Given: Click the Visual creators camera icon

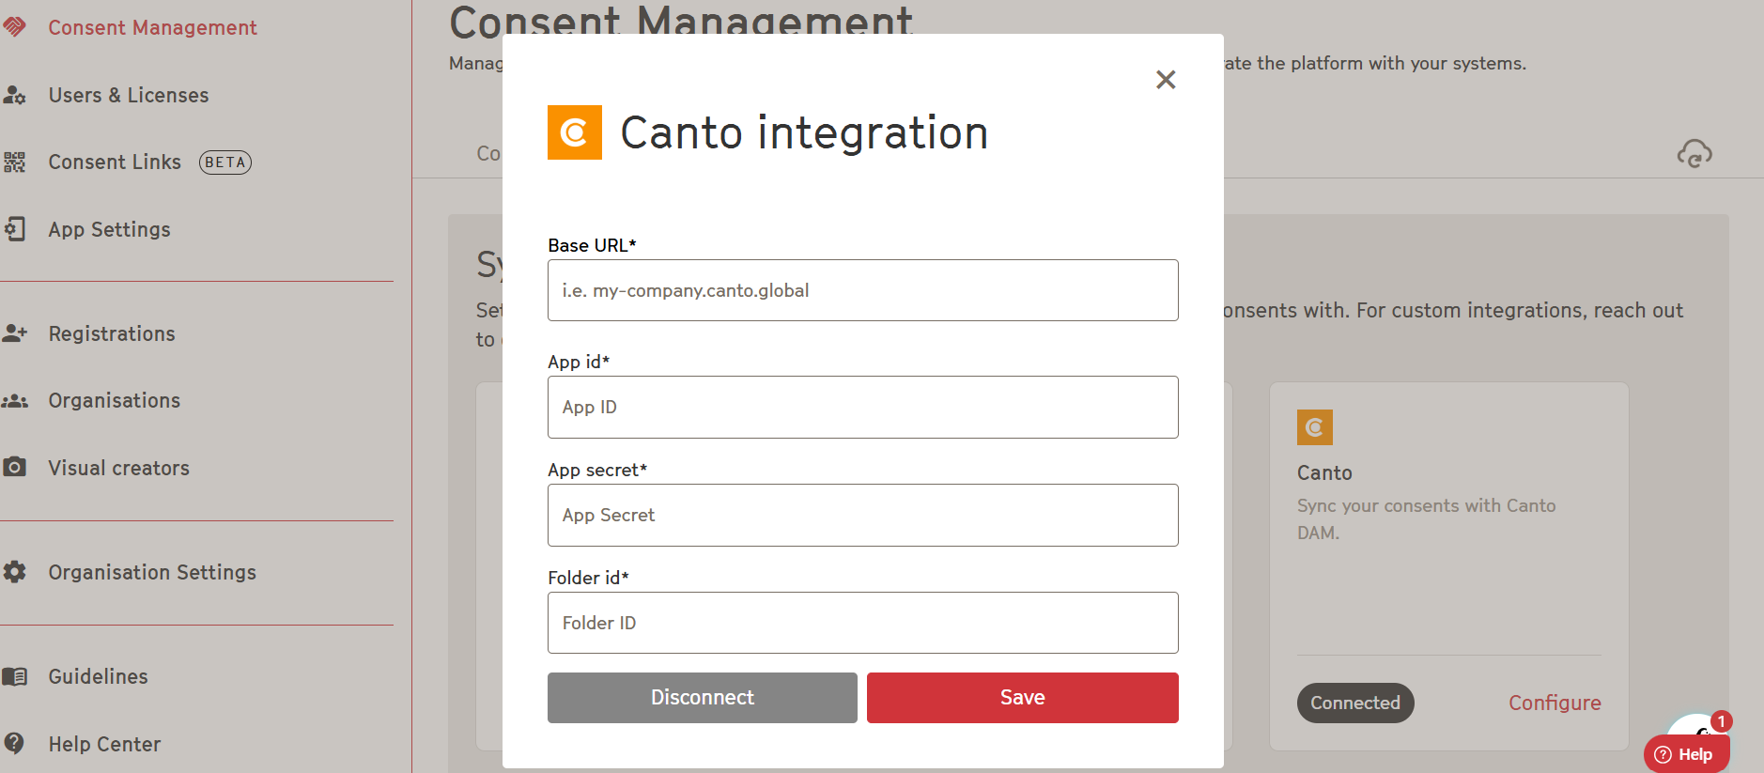Looking at the screenshot, I should point(15,467).
